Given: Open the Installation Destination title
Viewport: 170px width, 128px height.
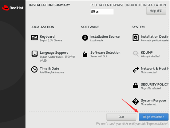Looking at the screenshot, I should tap(155, 36).
